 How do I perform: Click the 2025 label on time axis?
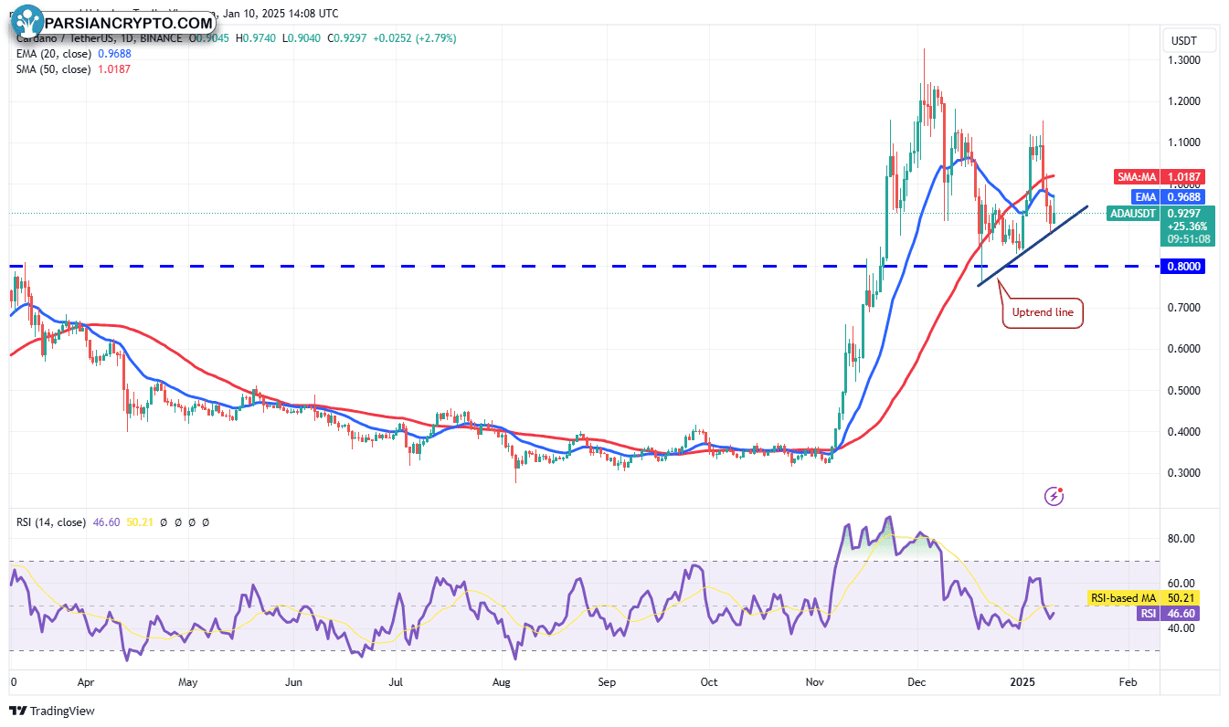[x=1023, y=682]
